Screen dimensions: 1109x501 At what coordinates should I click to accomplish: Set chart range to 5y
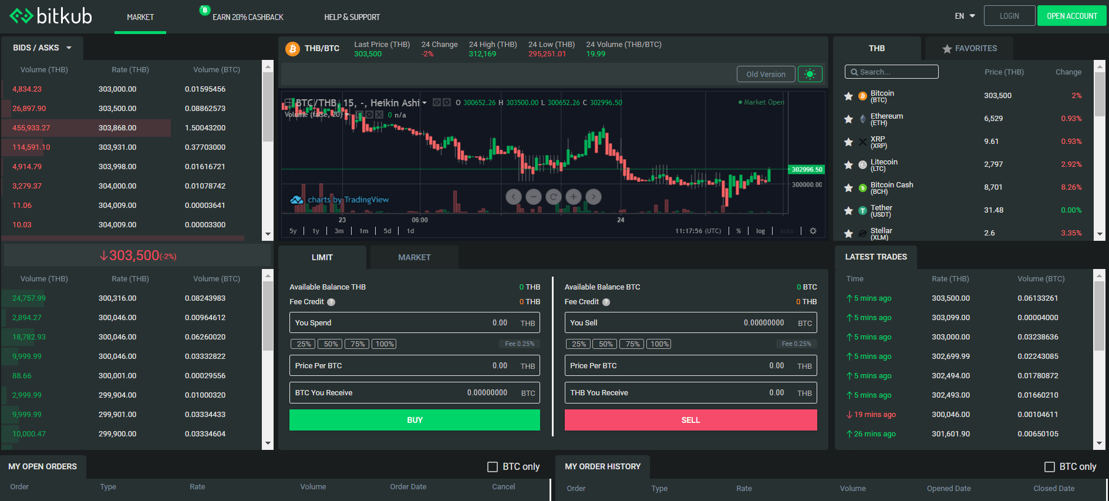293,231
